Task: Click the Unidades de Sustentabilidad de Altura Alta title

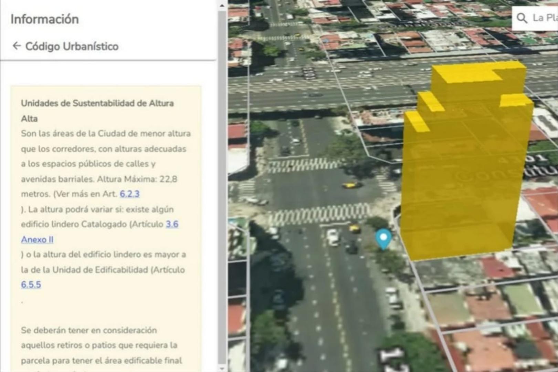Action: click(x=98, y=103)
